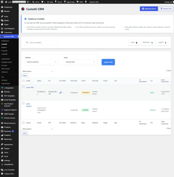Click the notification bell in admin bar
Screen dimensions: 174x177
[86, 2]
